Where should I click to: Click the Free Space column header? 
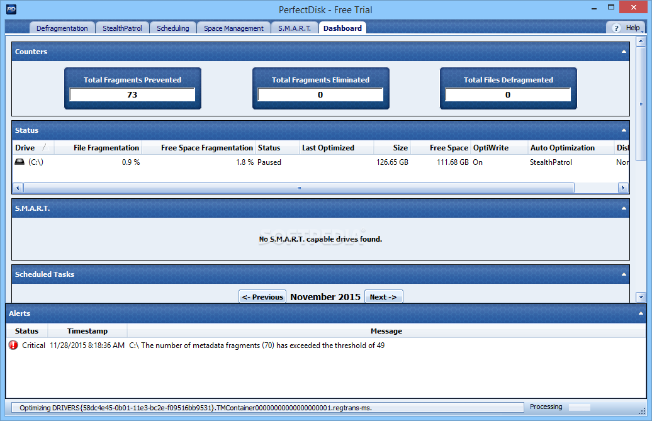(x=441, y=147)
